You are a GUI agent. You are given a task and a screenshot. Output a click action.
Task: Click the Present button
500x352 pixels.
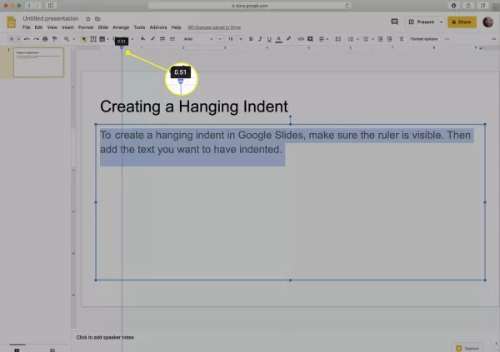point(422,22)
